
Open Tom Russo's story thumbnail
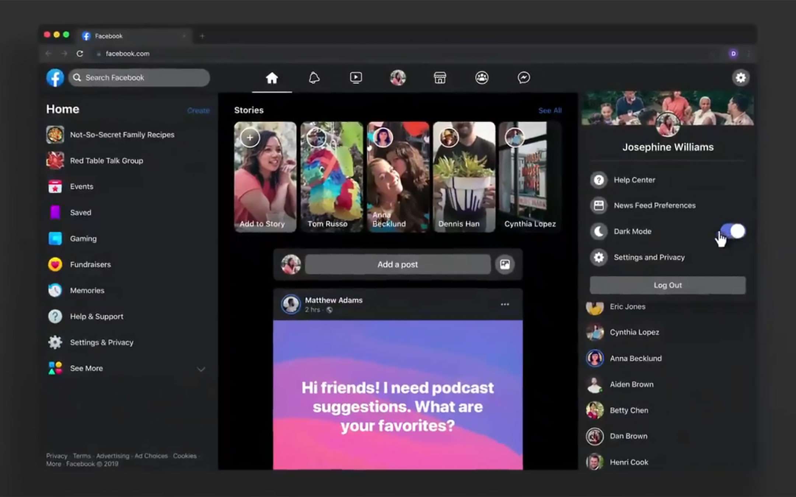331,177
